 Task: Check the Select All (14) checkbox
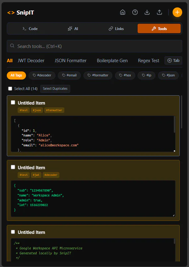tap(10, 89)
